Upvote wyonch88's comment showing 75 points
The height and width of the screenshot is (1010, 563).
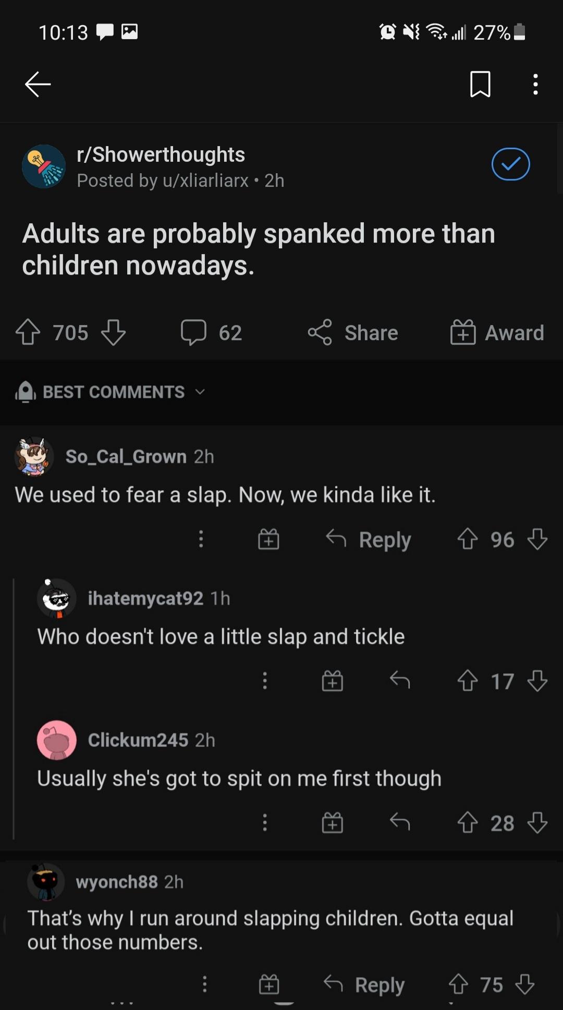[x=458, y=984]
